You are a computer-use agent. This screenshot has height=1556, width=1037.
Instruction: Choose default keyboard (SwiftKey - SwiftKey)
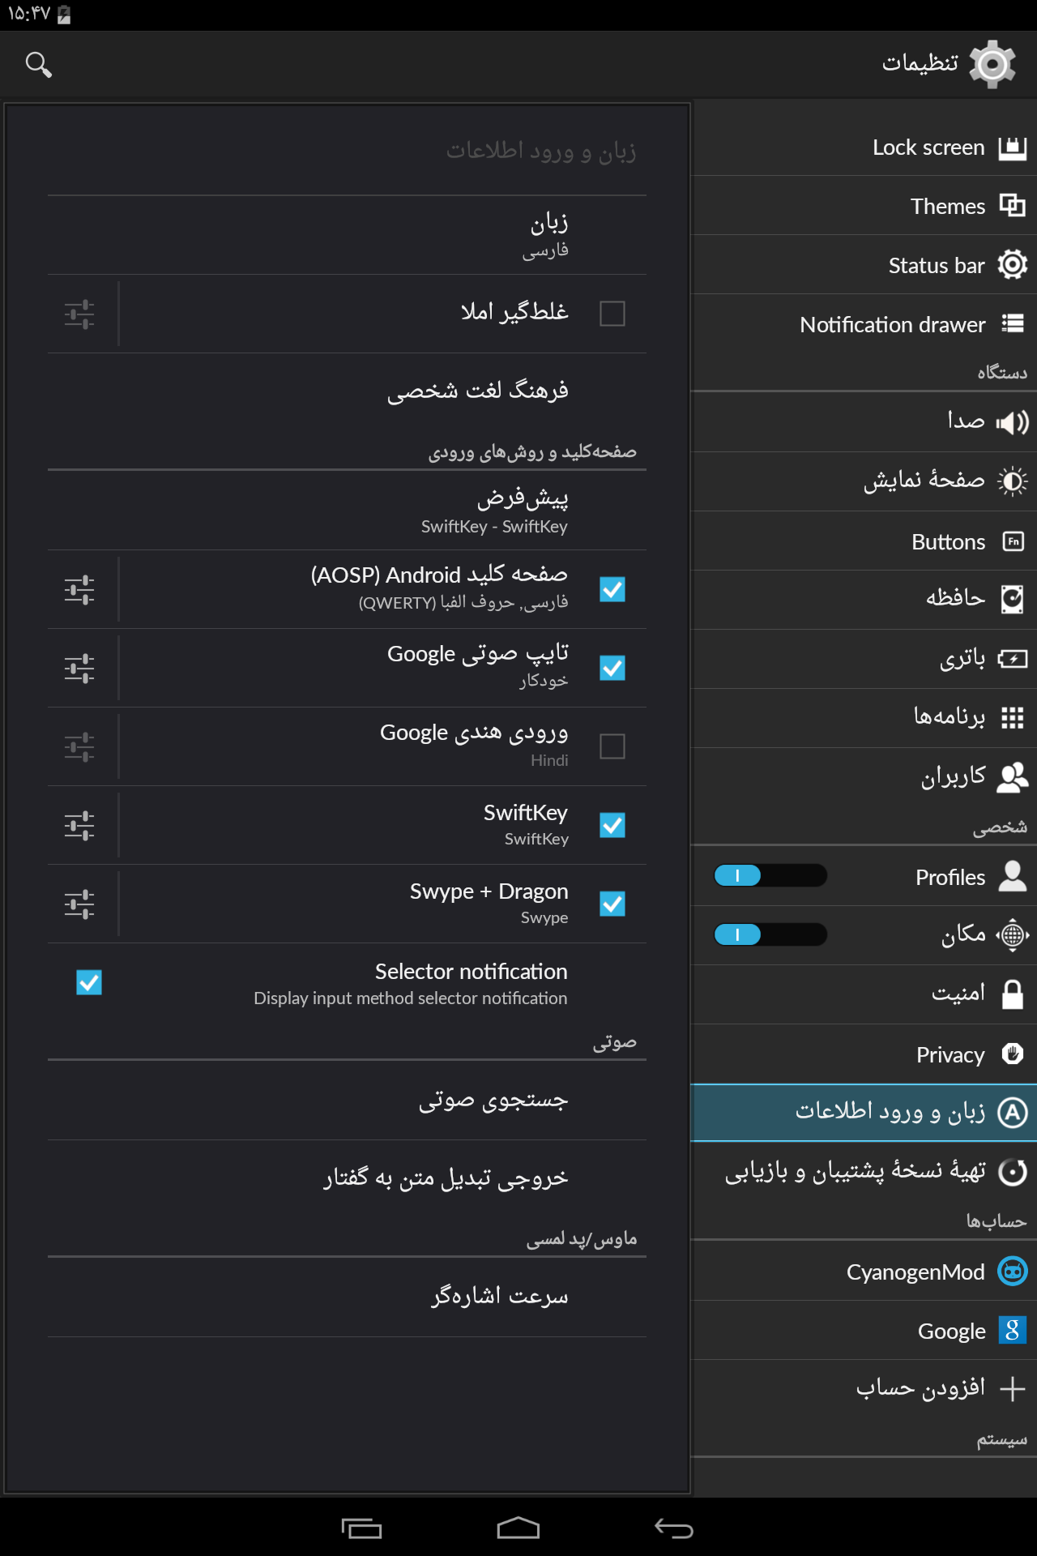pyautogui.click(x=494, y=511)
